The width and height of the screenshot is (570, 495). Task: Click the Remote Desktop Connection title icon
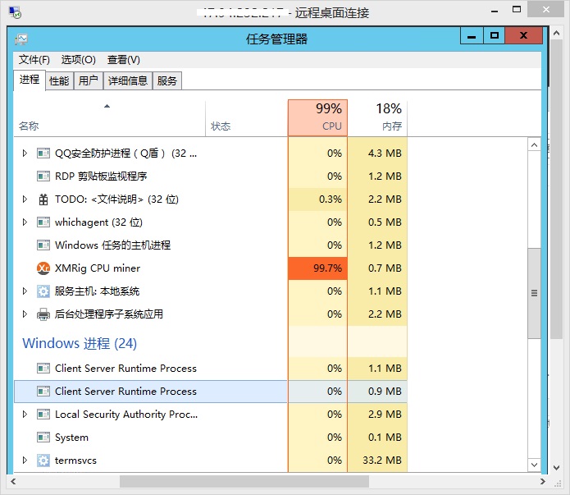16,12
